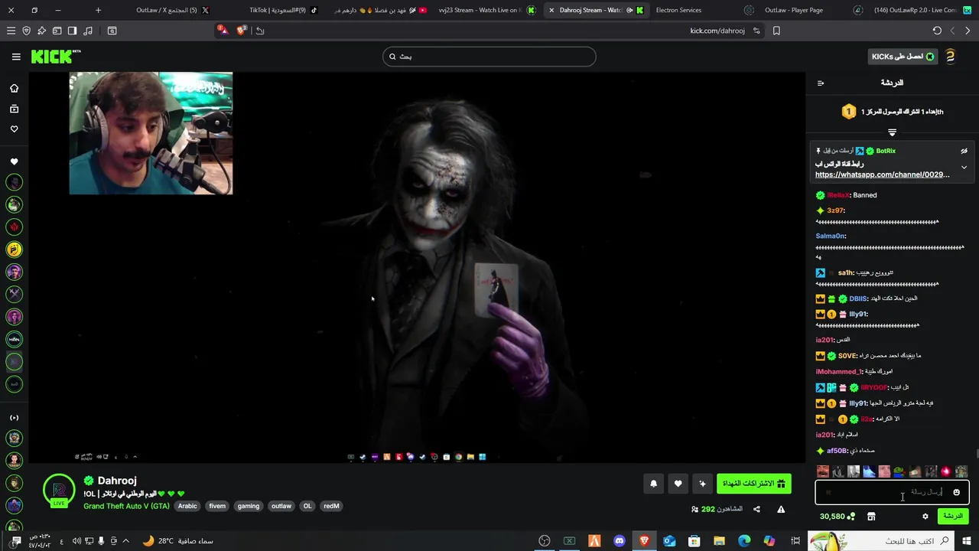Click the green gifted subscriptions button
This screenshot has width=979, height=551.
point(754,484)
